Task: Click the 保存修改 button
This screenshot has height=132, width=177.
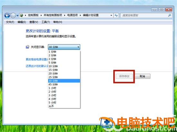Action: coord(124,76)
